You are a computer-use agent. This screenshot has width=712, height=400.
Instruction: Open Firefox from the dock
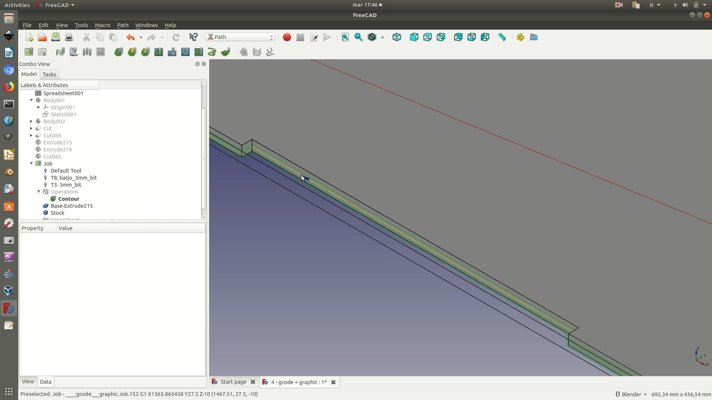9,87
